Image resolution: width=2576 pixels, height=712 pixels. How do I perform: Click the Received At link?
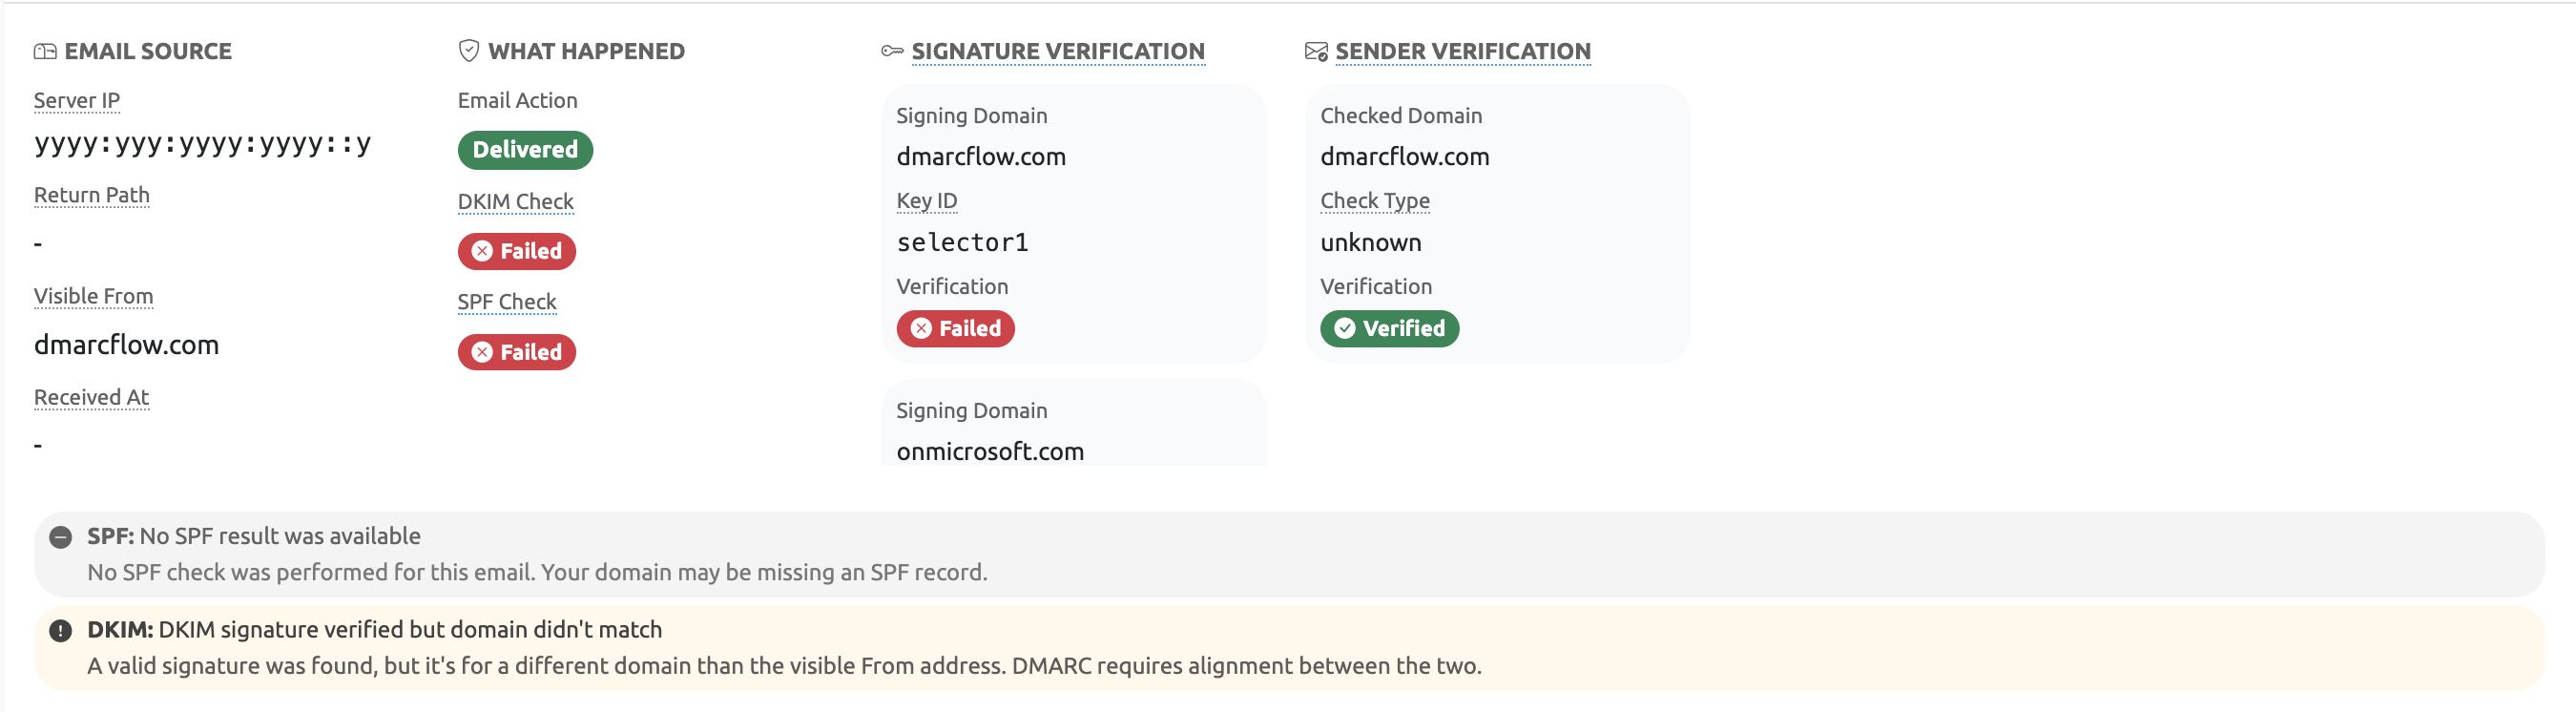point(91,397)
